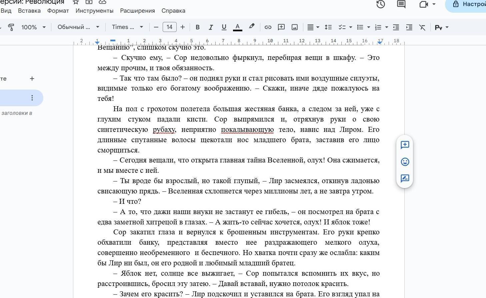Viewport: 486px width, 298px height.
Task: Expand numbered list options arrow
Action: pos(387,27)
